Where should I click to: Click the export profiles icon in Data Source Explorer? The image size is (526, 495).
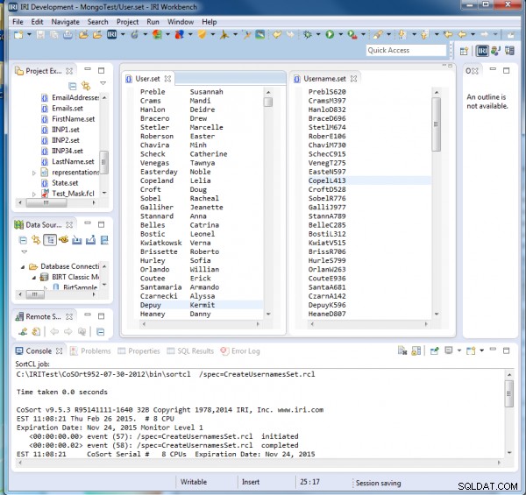point(90,240)
